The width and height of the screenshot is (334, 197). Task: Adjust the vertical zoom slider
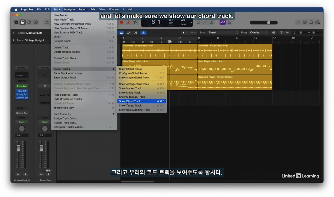[x=301, y=33]
